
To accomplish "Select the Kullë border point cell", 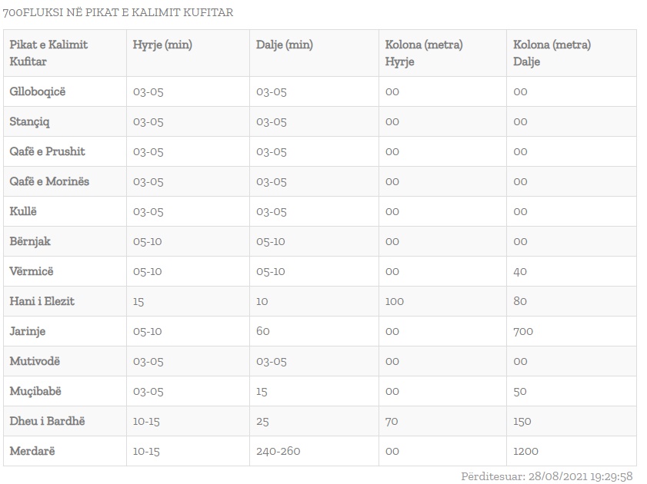I will pos(23,211).
